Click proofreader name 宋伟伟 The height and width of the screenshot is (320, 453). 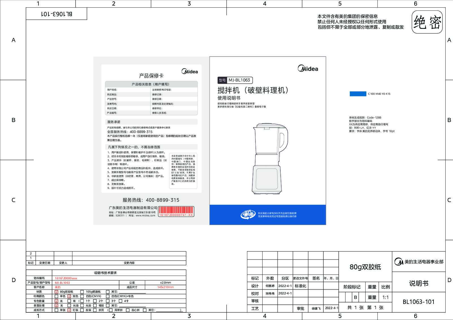(270, 294)
